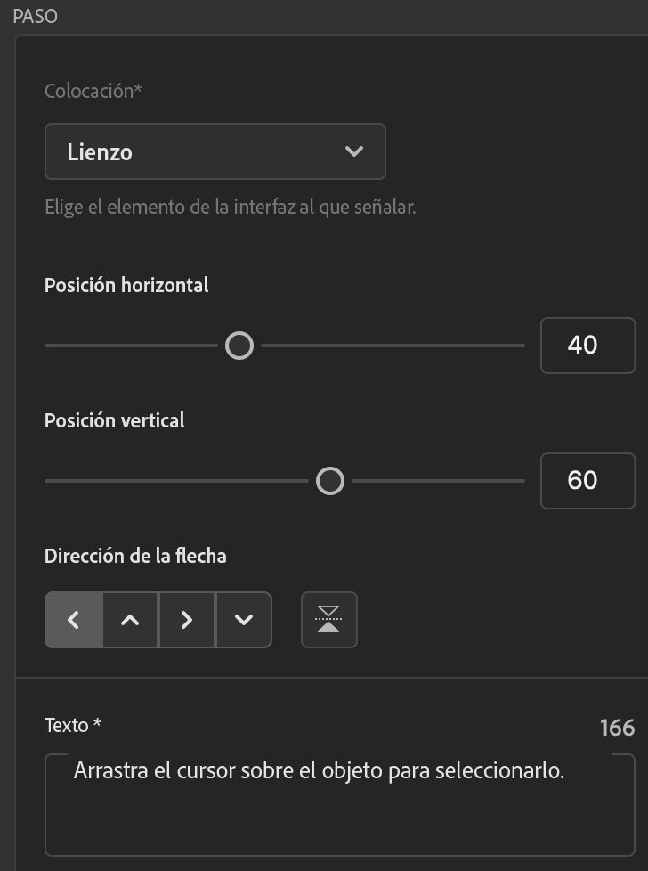Select the left arrow direction button
Viewport: 648px width, 871px height.
point(74,620)
